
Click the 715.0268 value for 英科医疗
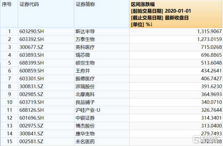tap(211, 47)
